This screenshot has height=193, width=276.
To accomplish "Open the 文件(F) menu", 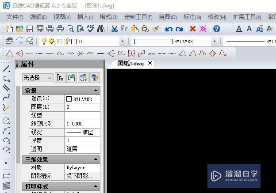I will (15, 17).
